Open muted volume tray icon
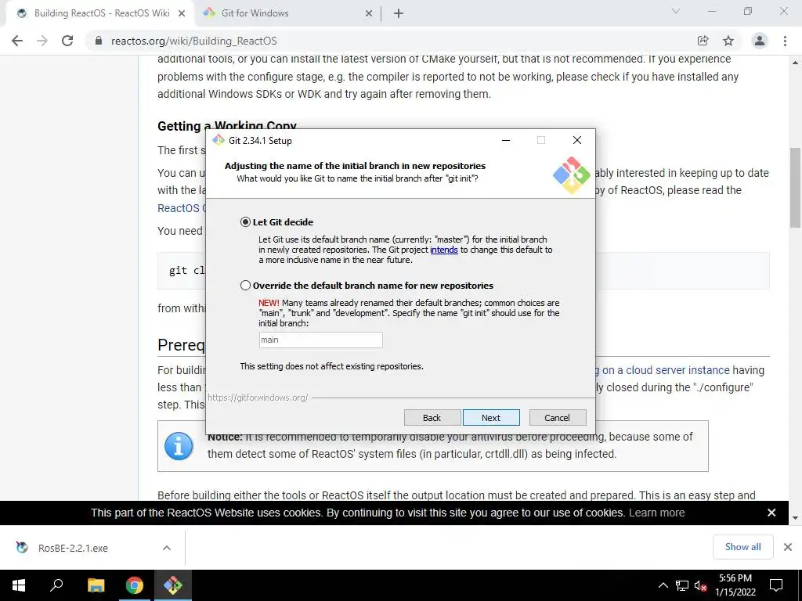 click(700, 585)
